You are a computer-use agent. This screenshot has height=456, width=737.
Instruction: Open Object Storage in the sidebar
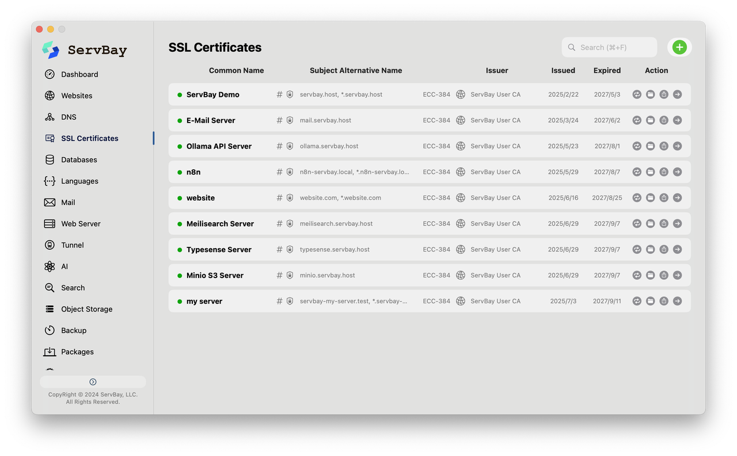point(87,309)
